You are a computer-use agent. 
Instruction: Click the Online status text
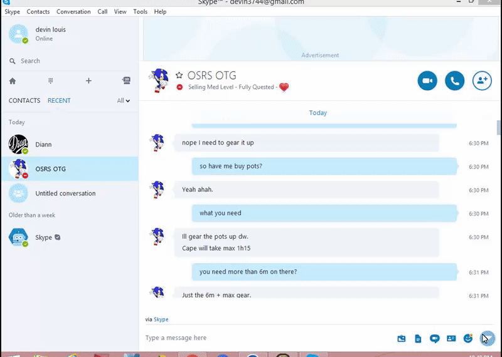pyautogui.click(x=44, y=39)
